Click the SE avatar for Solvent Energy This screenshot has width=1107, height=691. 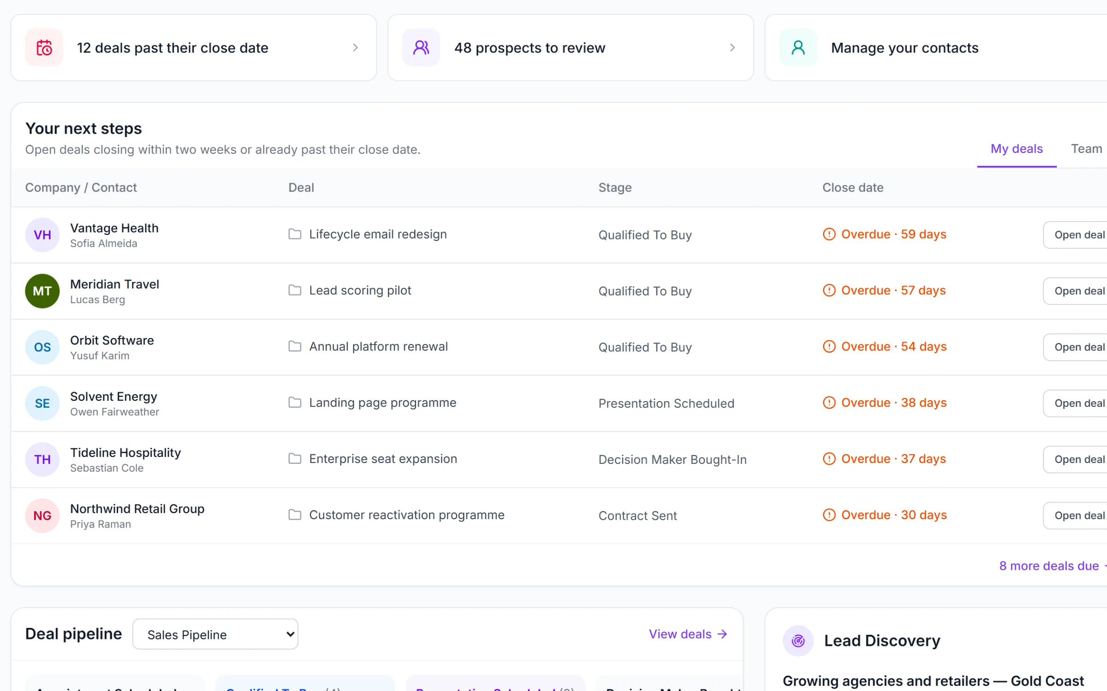tap(42, 404)
